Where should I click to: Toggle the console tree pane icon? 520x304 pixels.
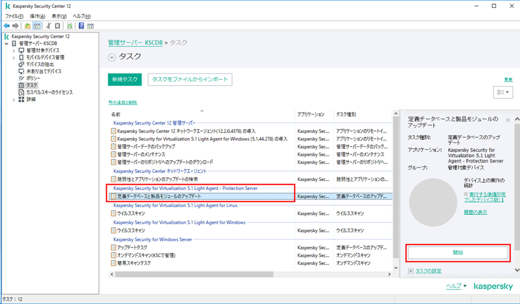[37, 26]
